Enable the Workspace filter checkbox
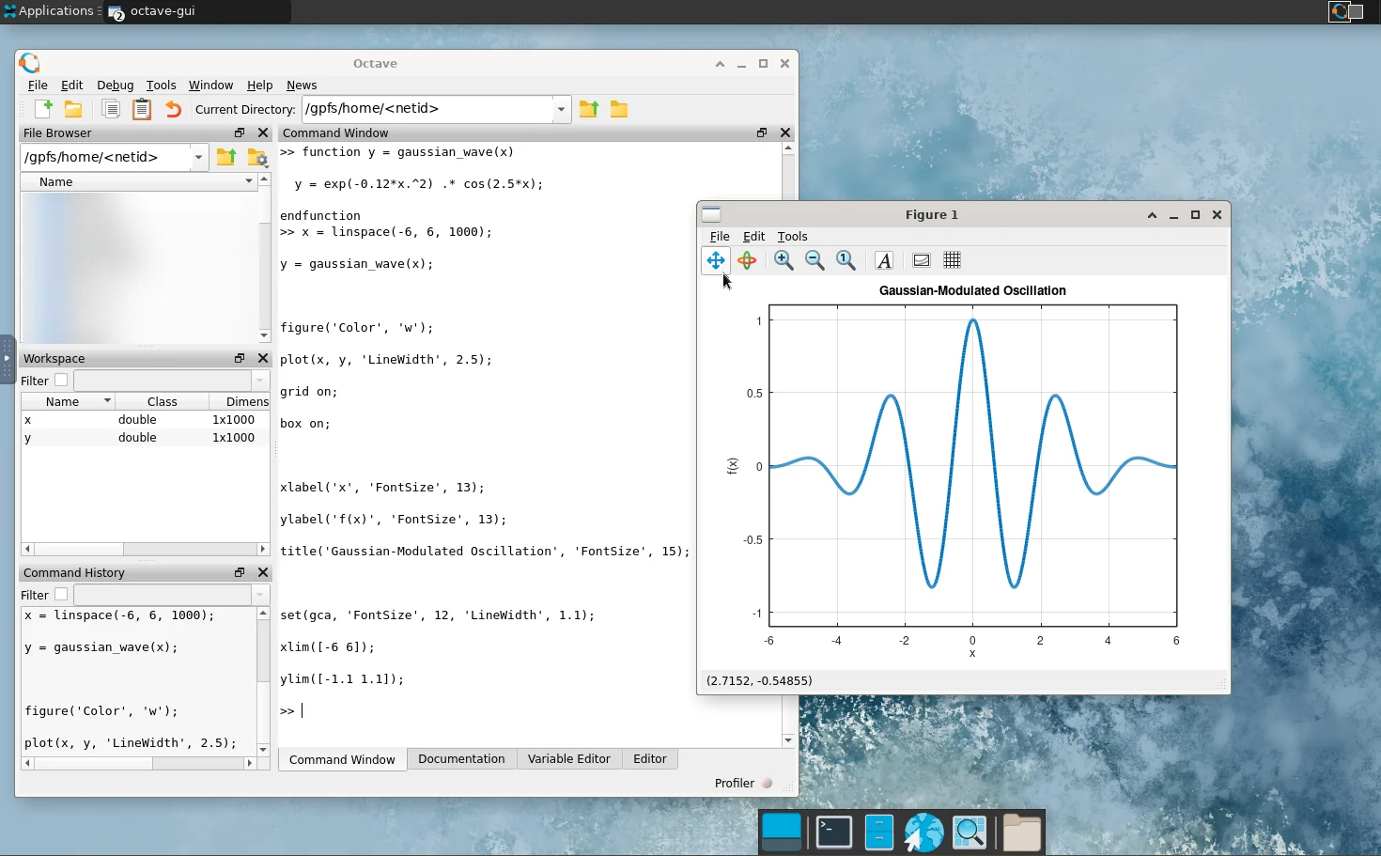1381x856 pixels. (61, 381)
